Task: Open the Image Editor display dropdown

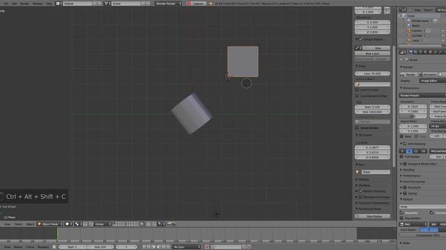Action: pos(432,81)
